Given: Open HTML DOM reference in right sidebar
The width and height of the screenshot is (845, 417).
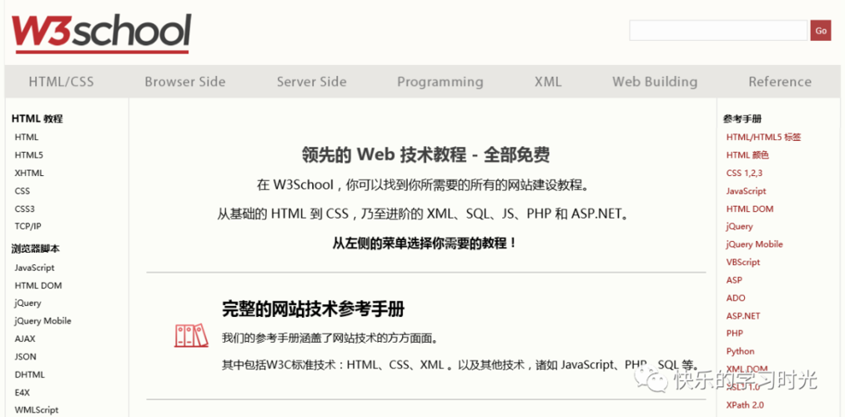Looking at the screenshot, I should tap(750, 208).
